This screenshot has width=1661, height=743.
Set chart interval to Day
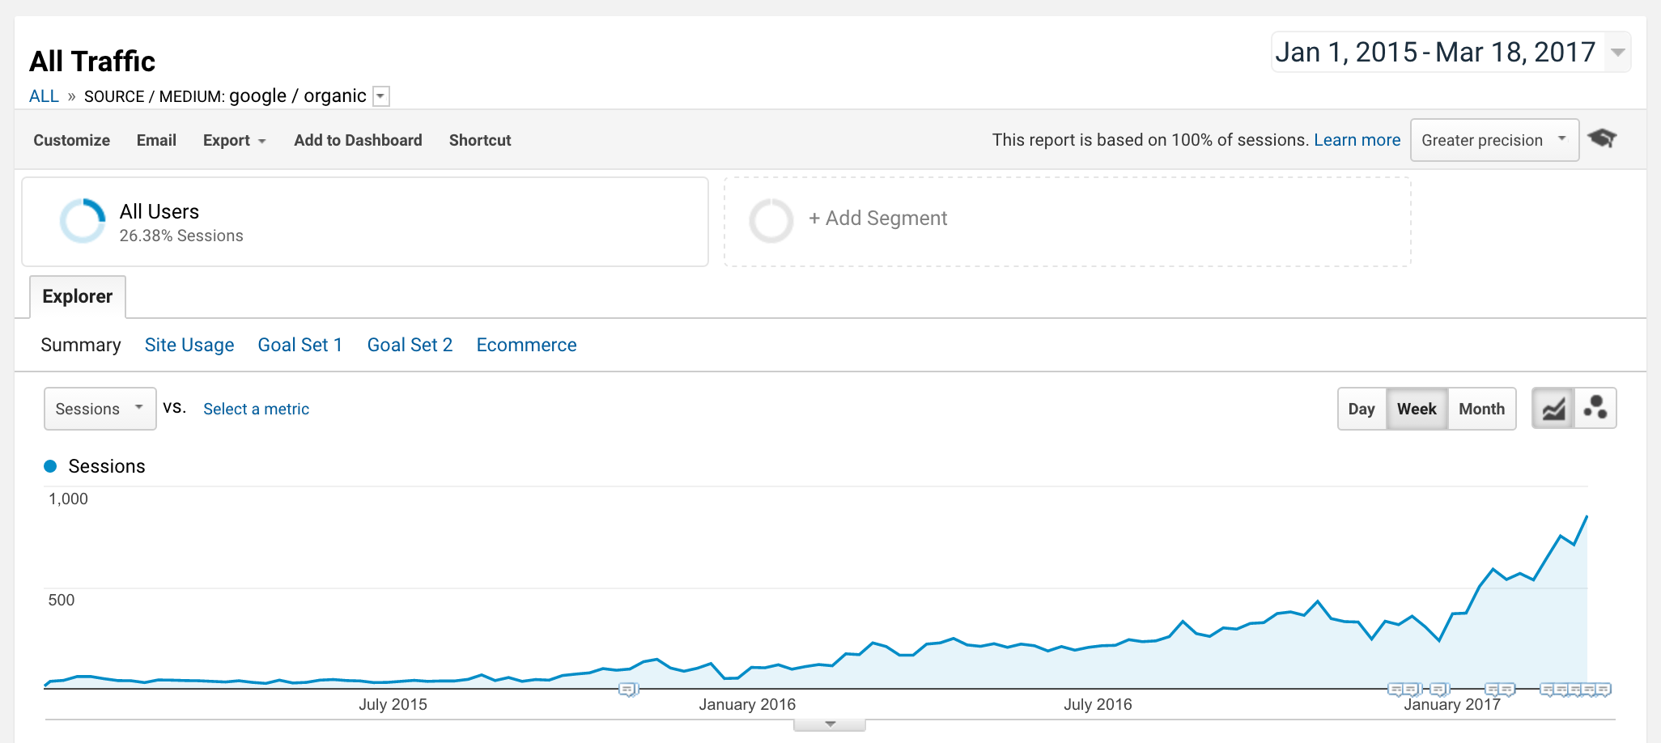tap(1362, 409)
